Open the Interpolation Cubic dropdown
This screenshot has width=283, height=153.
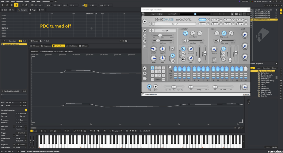[21, 147]
